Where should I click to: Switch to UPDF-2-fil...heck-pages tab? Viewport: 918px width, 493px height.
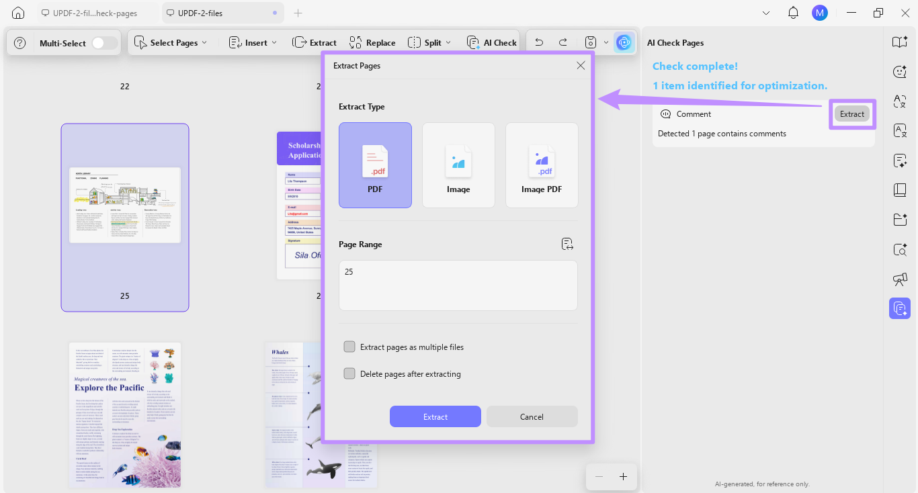[89, 13]
